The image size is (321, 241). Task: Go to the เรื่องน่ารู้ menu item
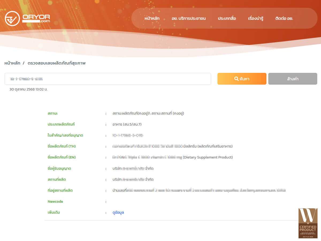click(x=256, y=18)
